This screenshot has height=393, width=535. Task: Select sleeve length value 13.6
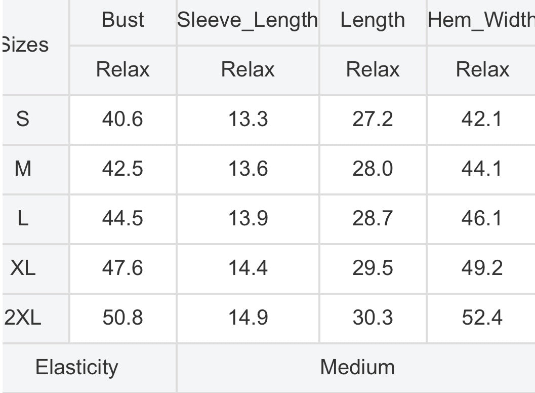pos(248,169)
